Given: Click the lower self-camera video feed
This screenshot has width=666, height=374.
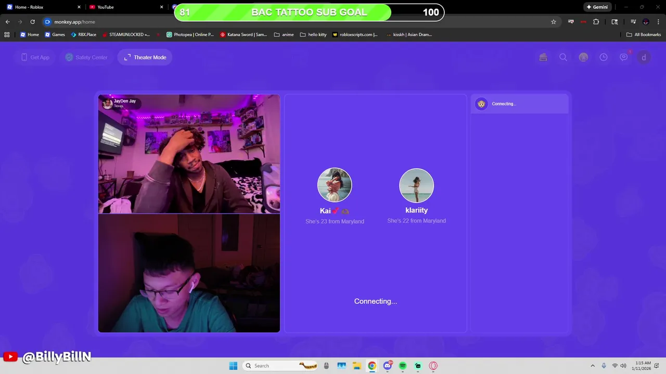Looking at the screenshot, I should tap(189, 273).
